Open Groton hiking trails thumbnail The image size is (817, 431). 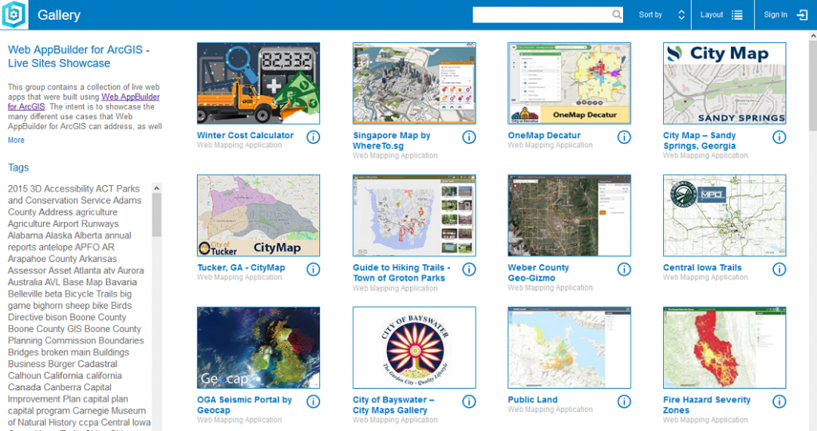point(414,215)
